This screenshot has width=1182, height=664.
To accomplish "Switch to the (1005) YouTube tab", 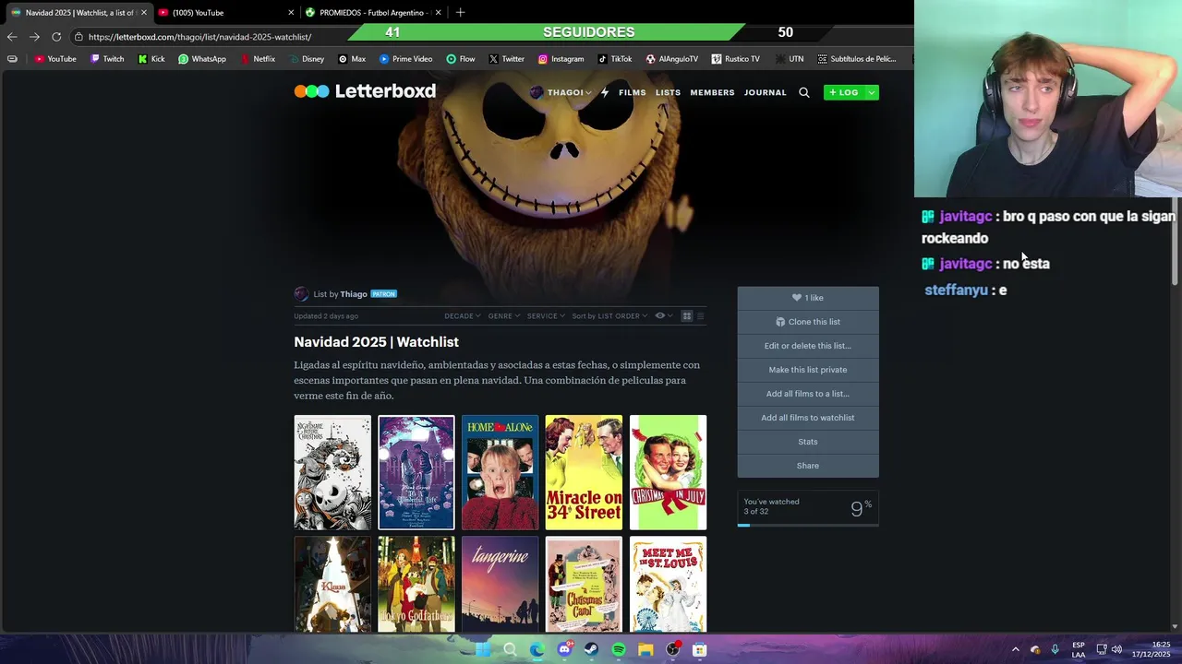I will coord(224,13).
